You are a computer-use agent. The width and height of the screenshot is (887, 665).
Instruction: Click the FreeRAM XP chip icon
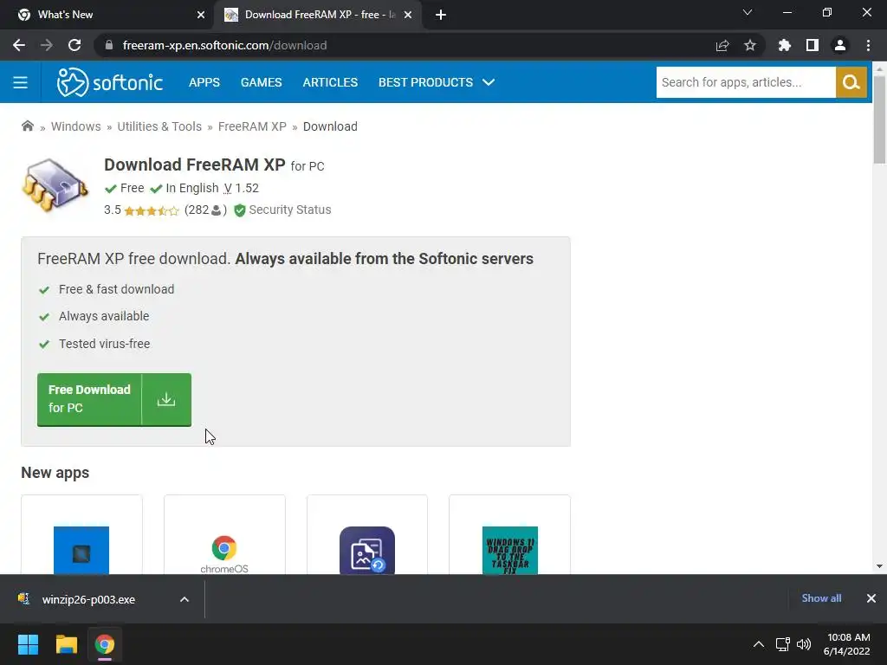click(x=55, y=185)
